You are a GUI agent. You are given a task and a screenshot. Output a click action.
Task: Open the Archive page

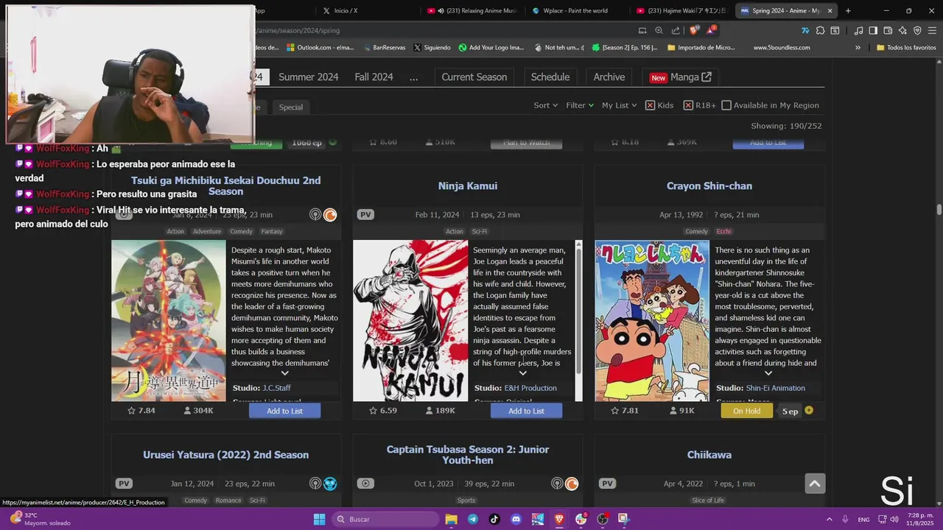tap(609, 77)
